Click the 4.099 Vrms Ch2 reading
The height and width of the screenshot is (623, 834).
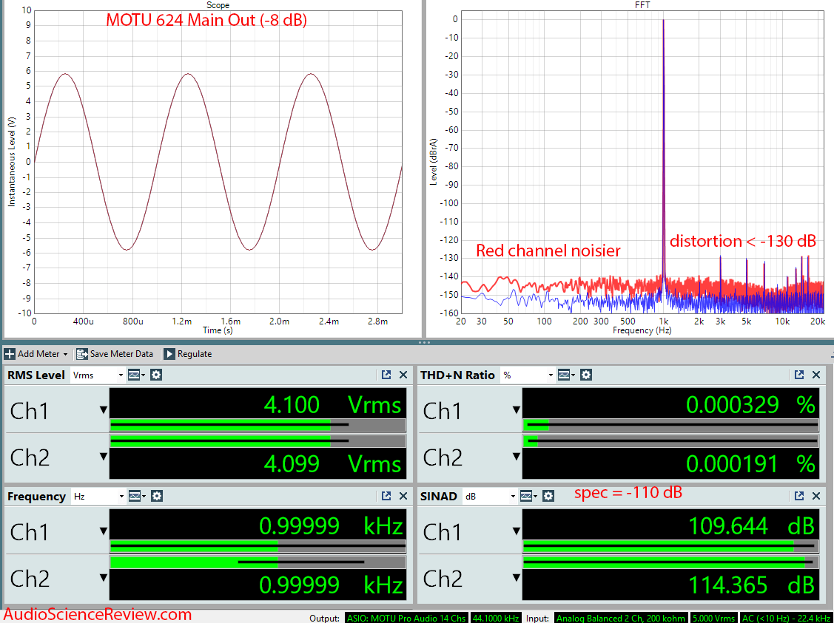pyautogui.click(x=332, y=463)
